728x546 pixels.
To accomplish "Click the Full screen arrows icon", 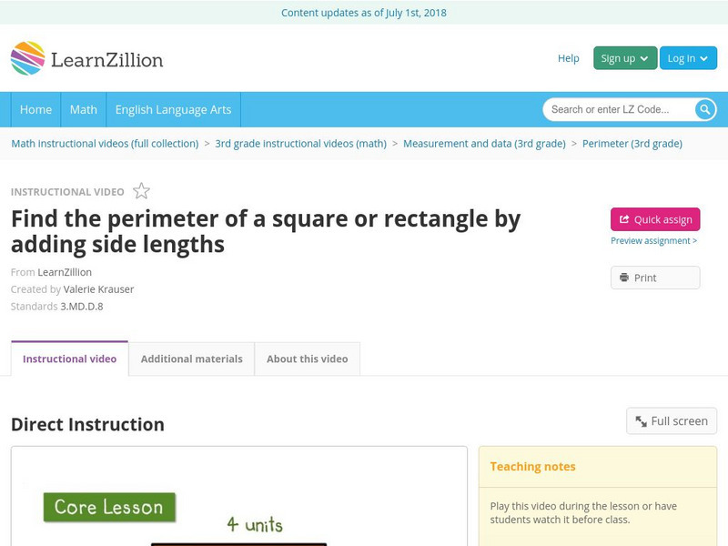I will (643, 420).
